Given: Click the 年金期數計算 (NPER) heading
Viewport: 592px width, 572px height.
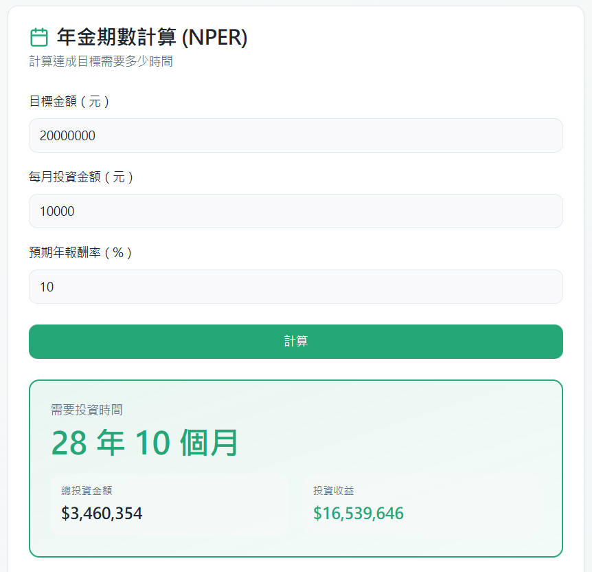Looking at the screenshot, I should click(x=152, y=38).
